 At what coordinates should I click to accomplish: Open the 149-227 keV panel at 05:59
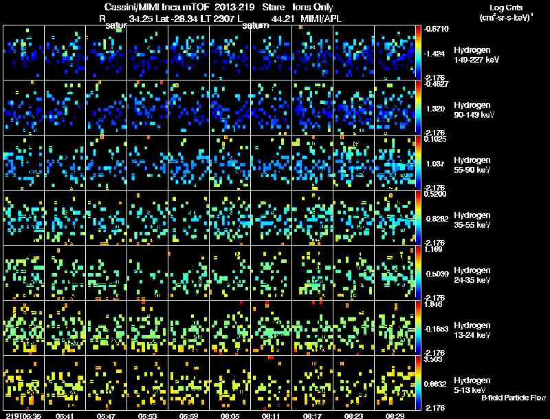pyautogui.click(x=188, y=52)
